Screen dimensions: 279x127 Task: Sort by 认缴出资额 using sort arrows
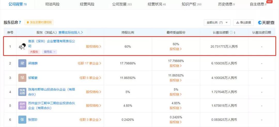(x=235, y=33)
